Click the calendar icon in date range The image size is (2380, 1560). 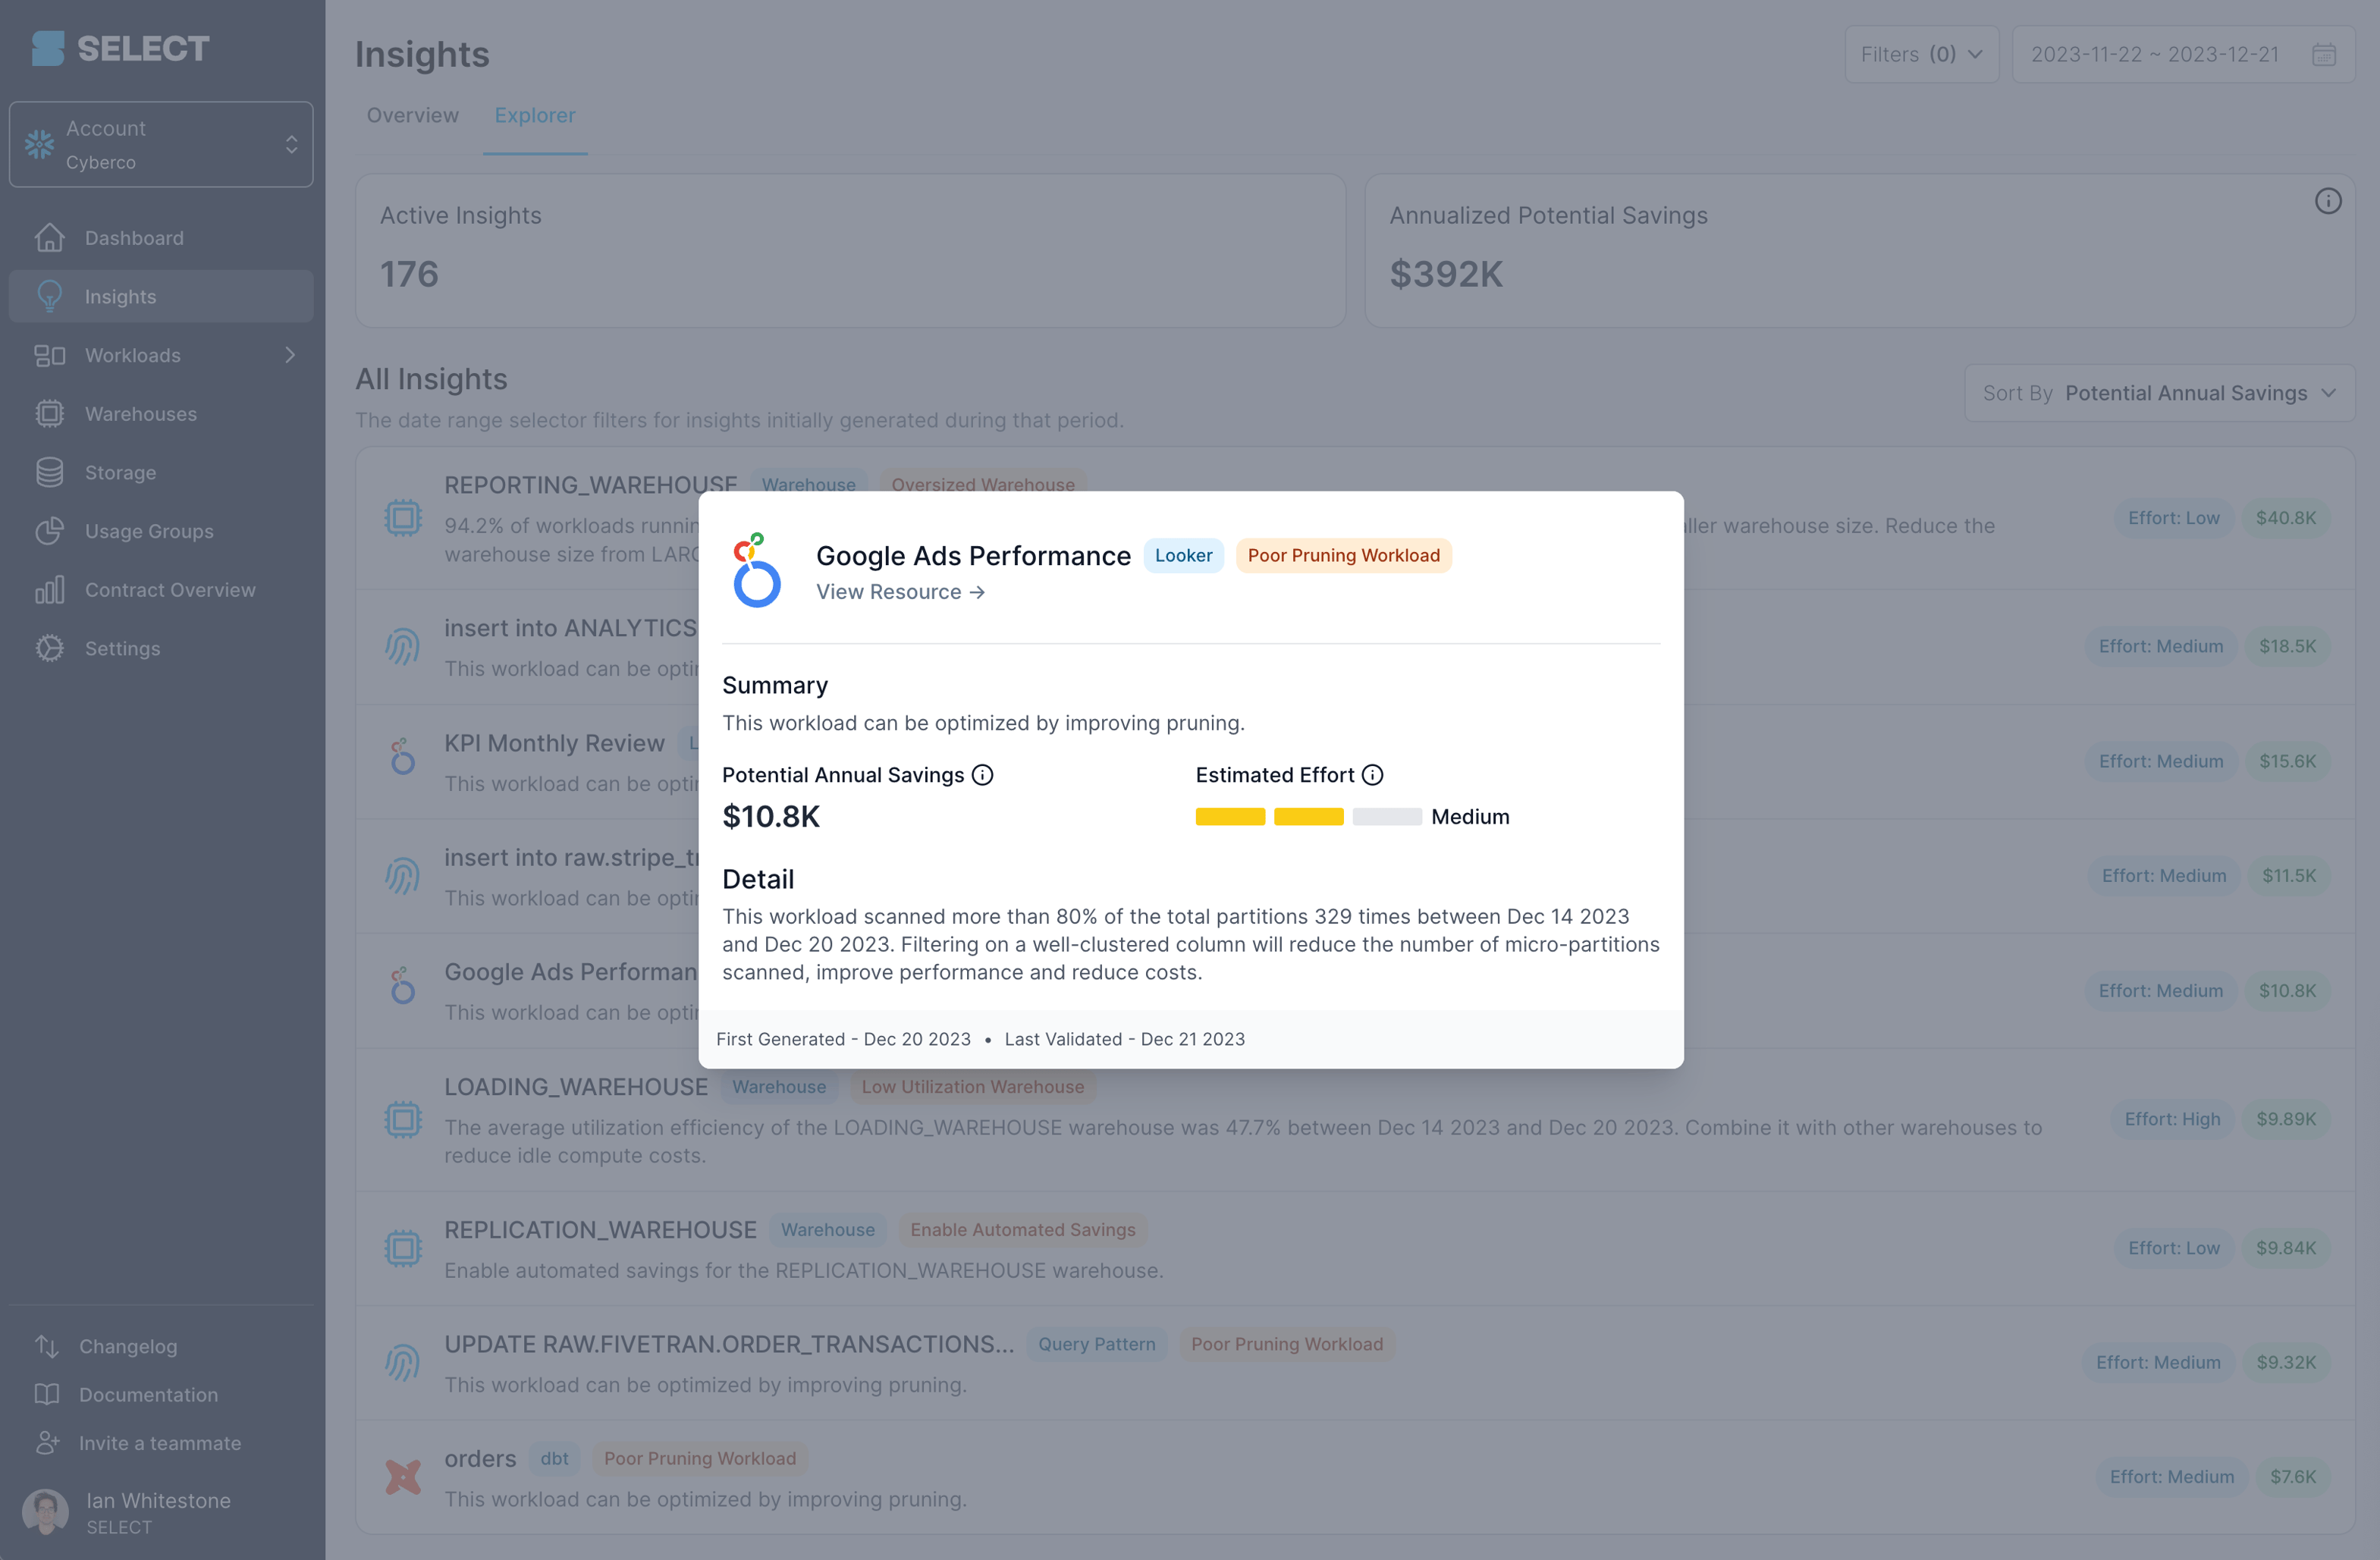2323,54
